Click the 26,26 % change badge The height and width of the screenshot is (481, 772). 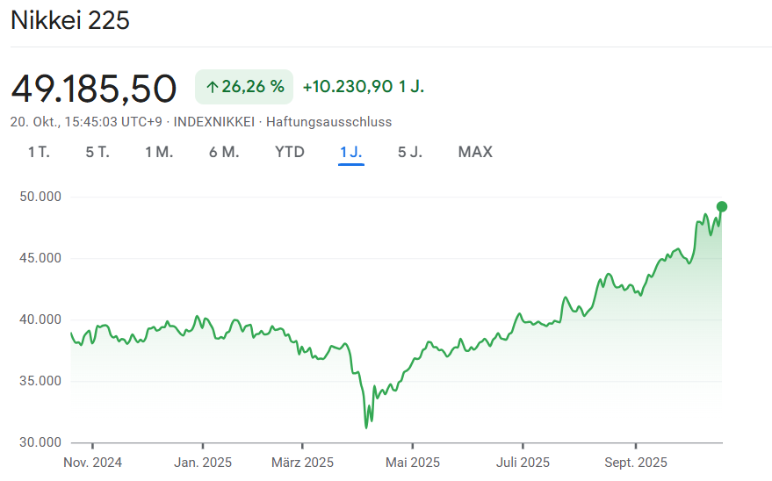coord(244,87)
